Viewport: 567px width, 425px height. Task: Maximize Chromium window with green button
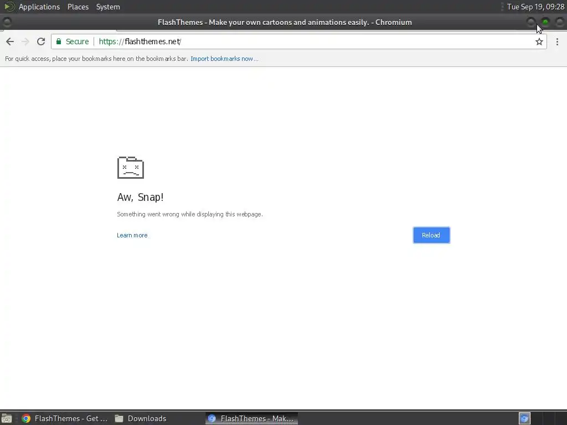(x=545, y=22)
